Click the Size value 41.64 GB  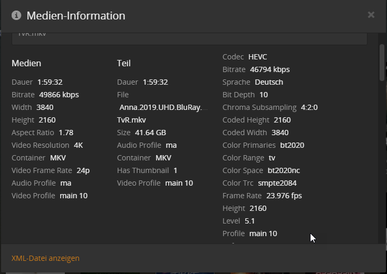150,133
